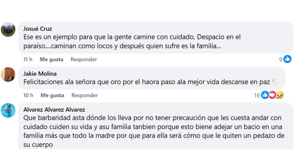Image resolution: width=299 pixels, height=168 pixels.
Task: Open the list of 16 reactions on Jakie's comment
Action: [257, 95]
